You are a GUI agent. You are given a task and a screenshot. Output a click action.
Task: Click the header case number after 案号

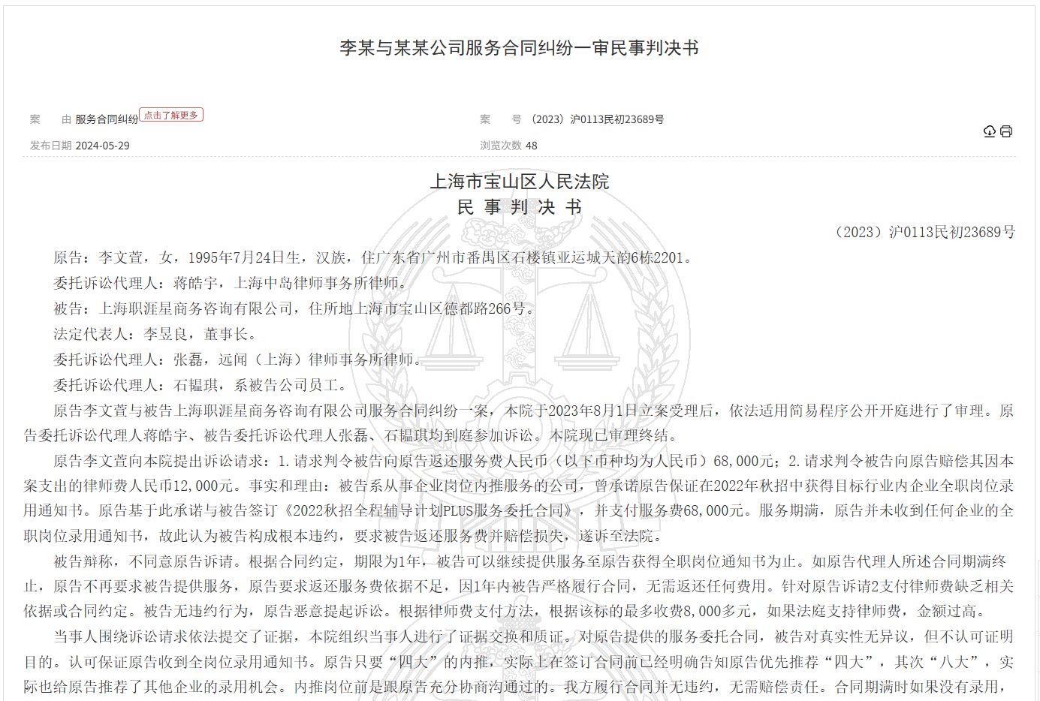[598, 119]
